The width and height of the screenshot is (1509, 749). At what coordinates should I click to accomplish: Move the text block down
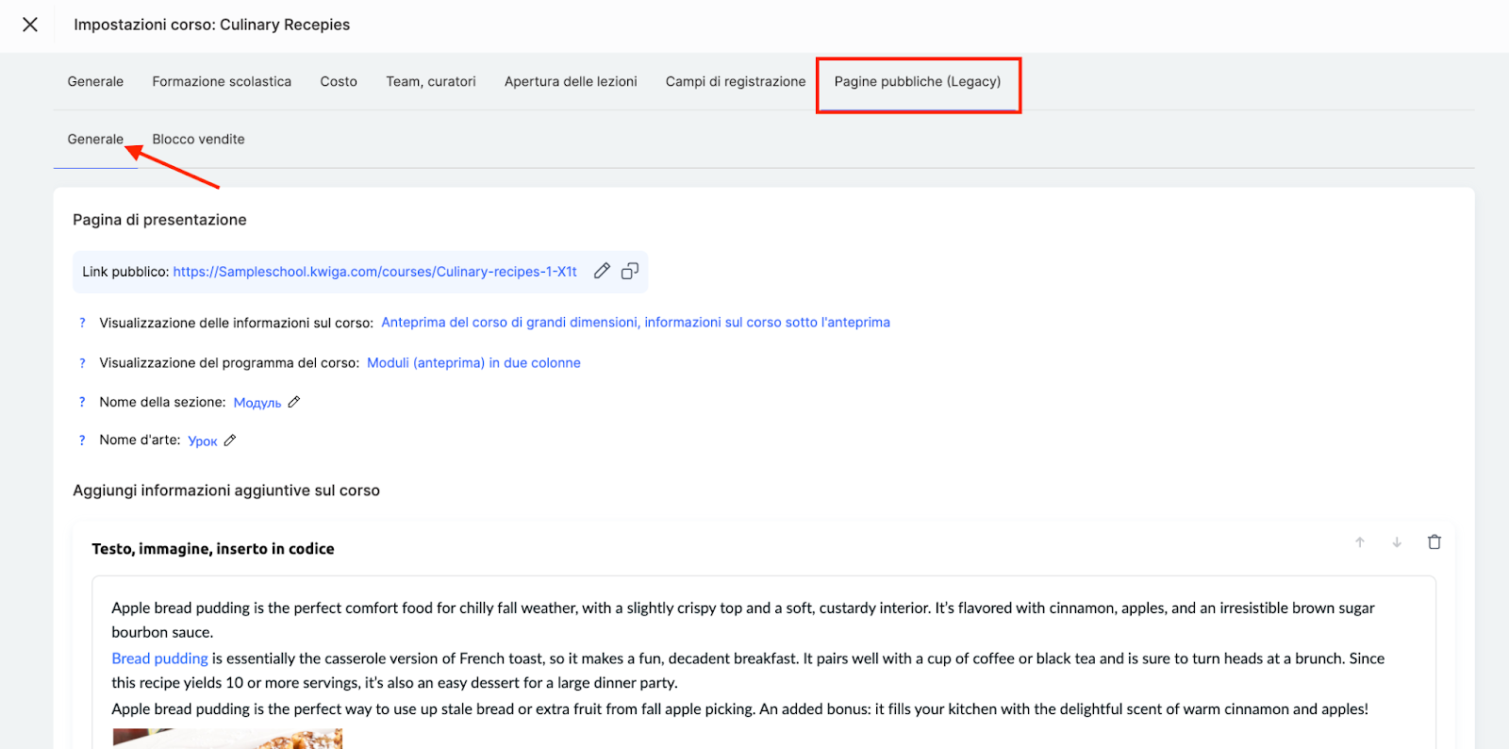coord(1397,542)
